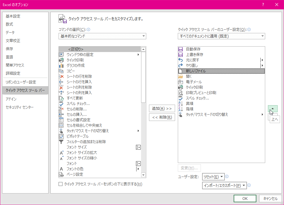Select ウィンドウ枠の固定 icon in command list
Viewport: 284px width, 205px height.
[61, 54]
